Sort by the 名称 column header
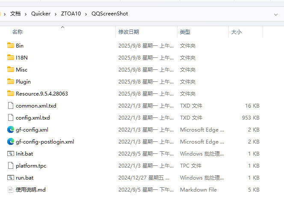 tap(18, 32)
